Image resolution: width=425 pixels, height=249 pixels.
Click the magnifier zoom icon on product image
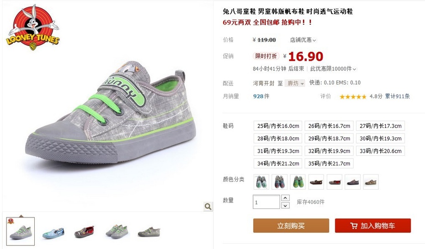[x=208, y=207]
